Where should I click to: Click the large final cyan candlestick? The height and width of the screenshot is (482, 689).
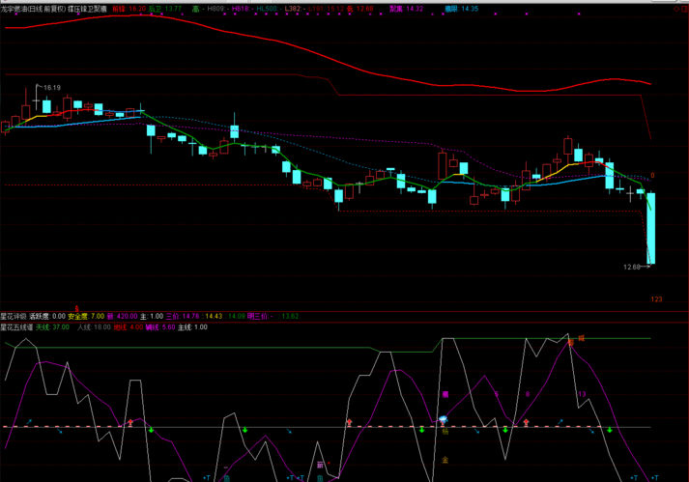point(650,229)
